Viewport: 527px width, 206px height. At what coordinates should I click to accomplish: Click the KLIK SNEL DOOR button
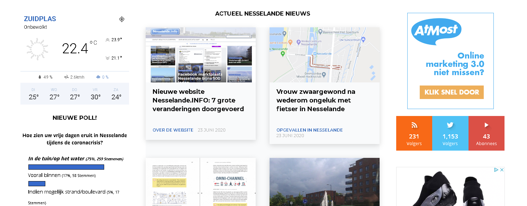click(x=452, y=92)
